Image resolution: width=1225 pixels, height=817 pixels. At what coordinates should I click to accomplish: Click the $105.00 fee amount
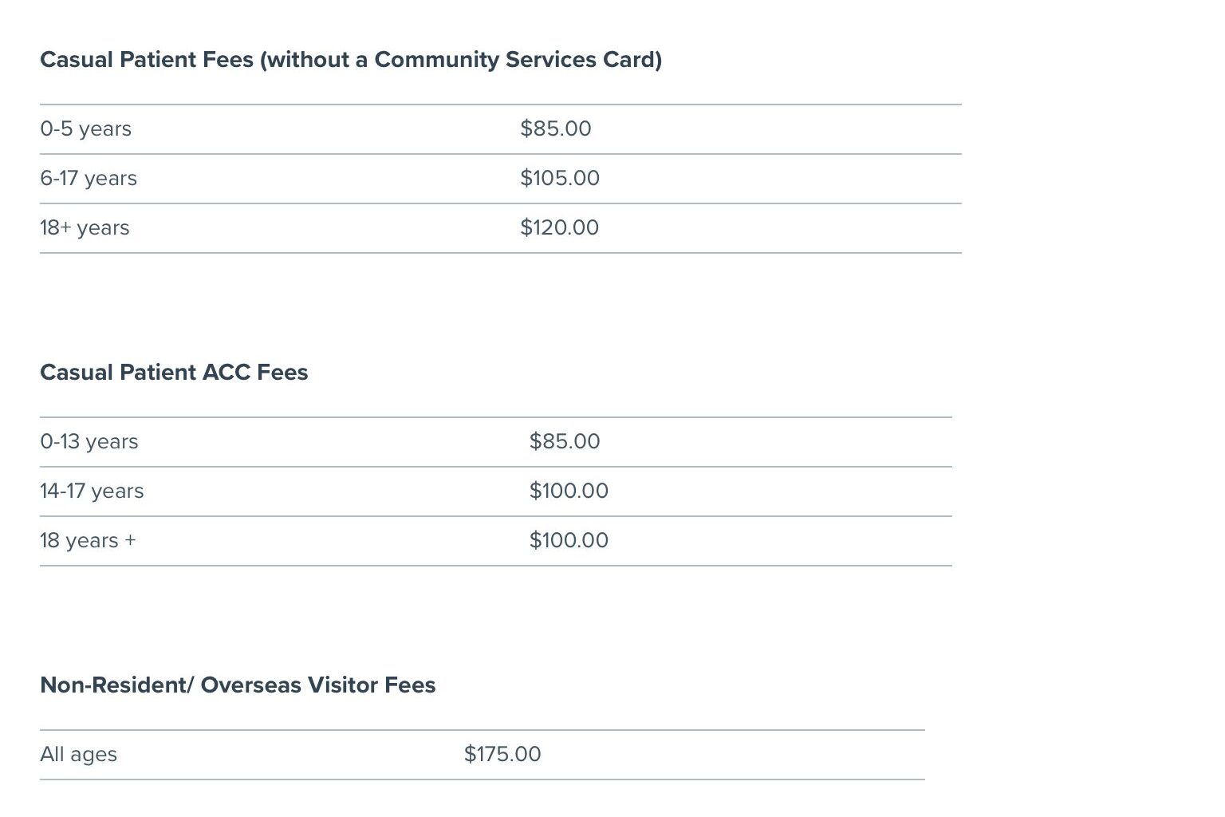tap(559, 178)
